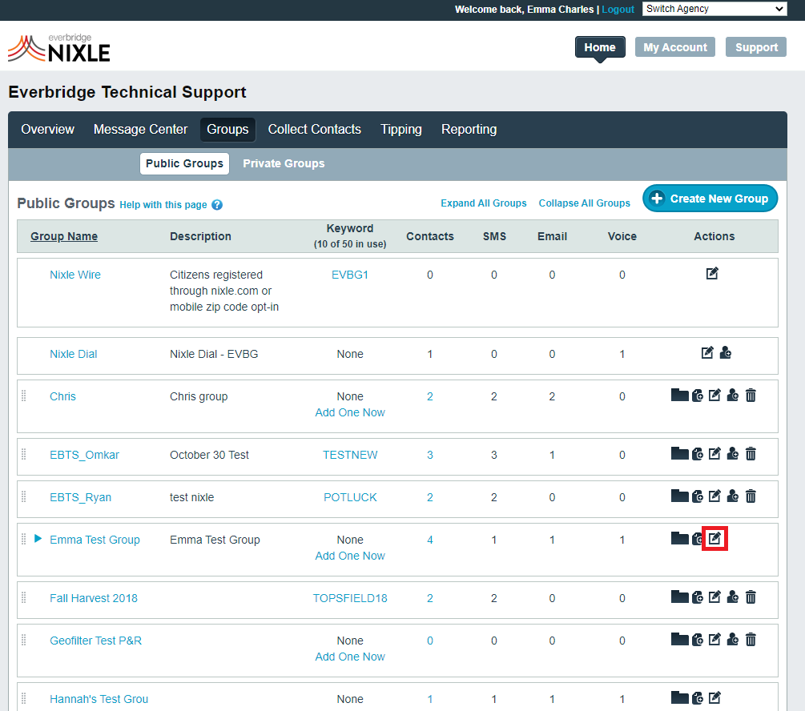Image resolution: width=805 pixels, height=711 pixels.
Task: Add a contact to Geofilter Test P&R
Action: tap(733, 640)
